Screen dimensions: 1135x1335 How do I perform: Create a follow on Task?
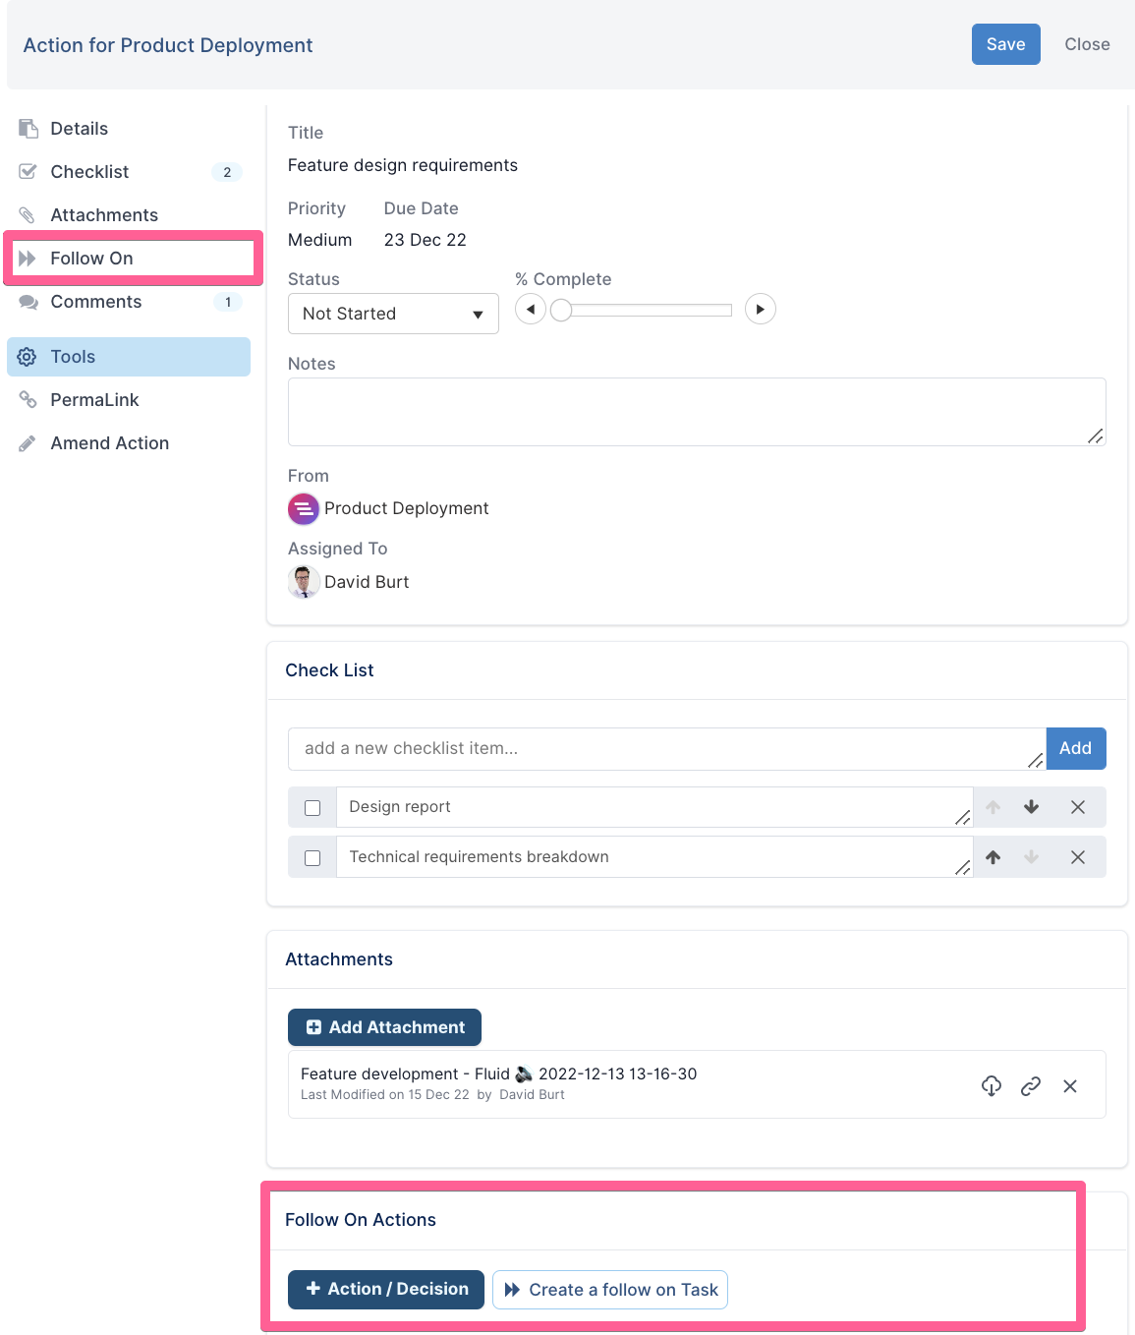(610, 1290)
